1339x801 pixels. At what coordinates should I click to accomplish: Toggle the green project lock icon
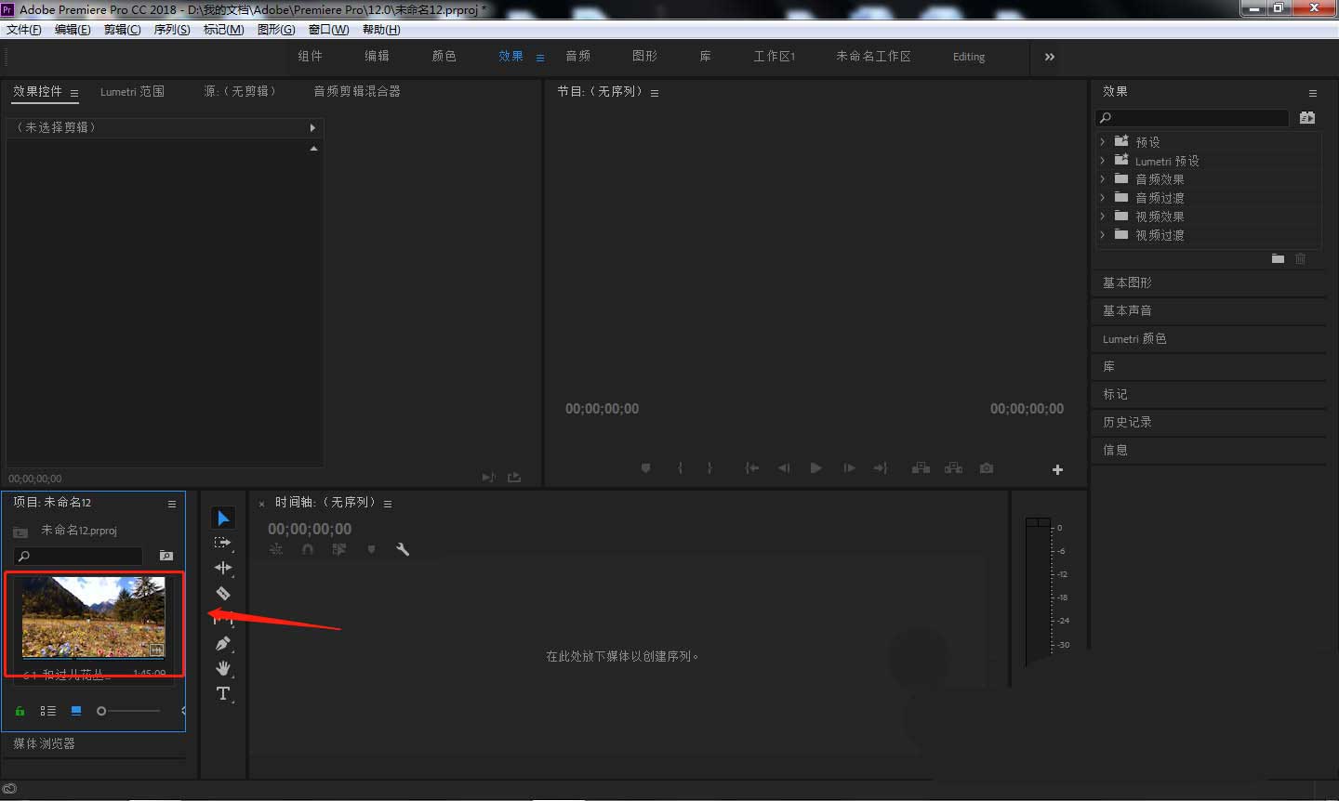tap(19, 711)
